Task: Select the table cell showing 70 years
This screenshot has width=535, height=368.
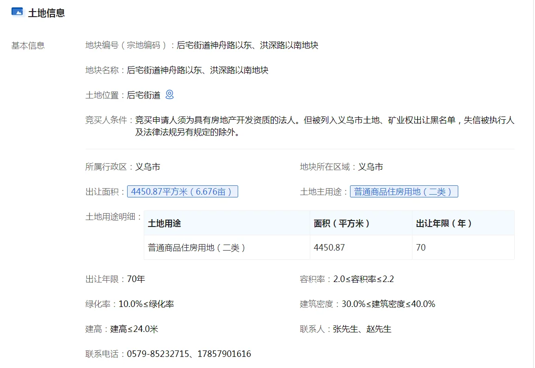Action: [421, 248]
